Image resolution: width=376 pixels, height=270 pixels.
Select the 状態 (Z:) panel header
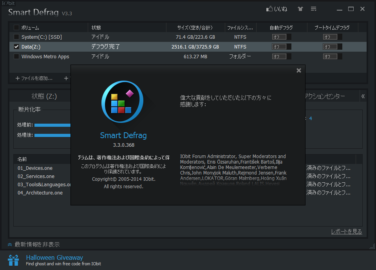[43, 96]
